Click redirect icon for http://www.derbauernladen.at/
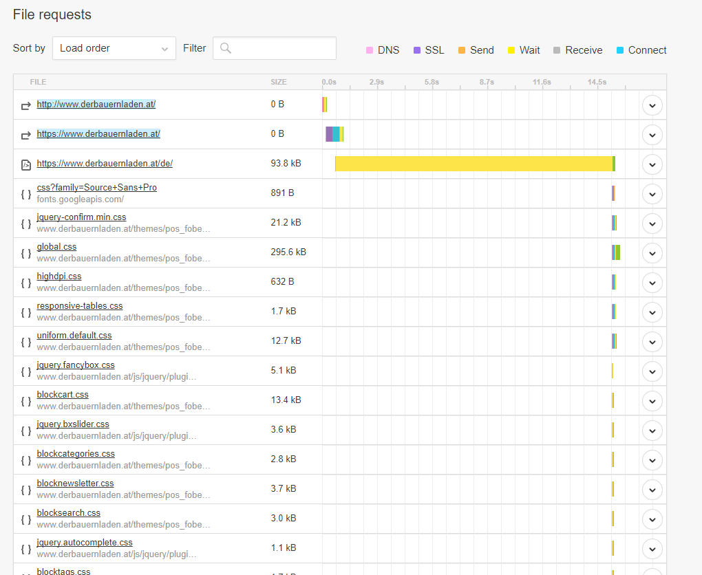The width and height of the screenshot is (702, 575). click(26, 106)
